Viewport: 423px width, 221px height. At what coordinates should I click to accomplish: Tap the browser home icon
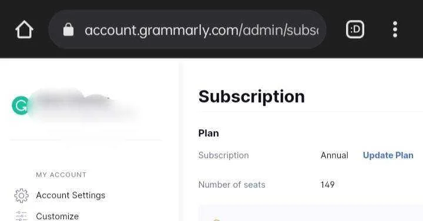(24, 29)
